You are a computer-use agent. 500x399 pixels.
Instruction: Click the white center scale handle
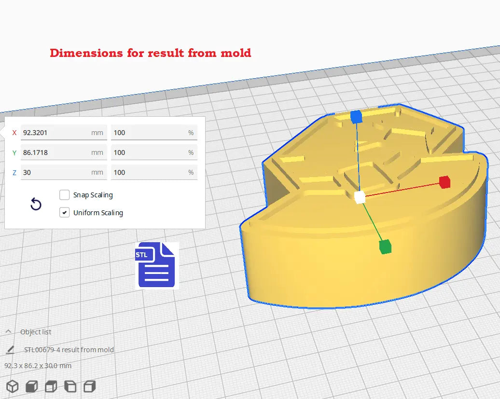pos(360,197)
